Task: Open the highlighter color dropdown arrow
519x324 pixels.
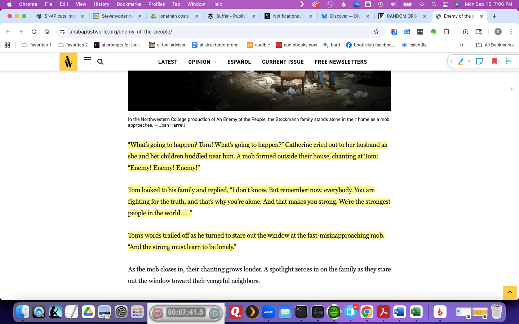Action: click(x=469, y=62)
